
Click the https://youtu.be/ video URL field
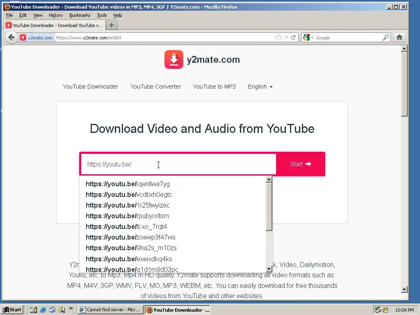(x=178, y=164)
